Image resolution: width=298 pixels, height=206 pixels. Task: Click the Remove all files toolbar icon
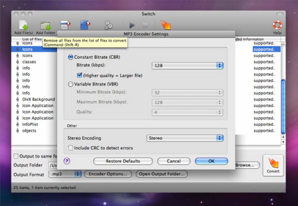tap(85, 25)
